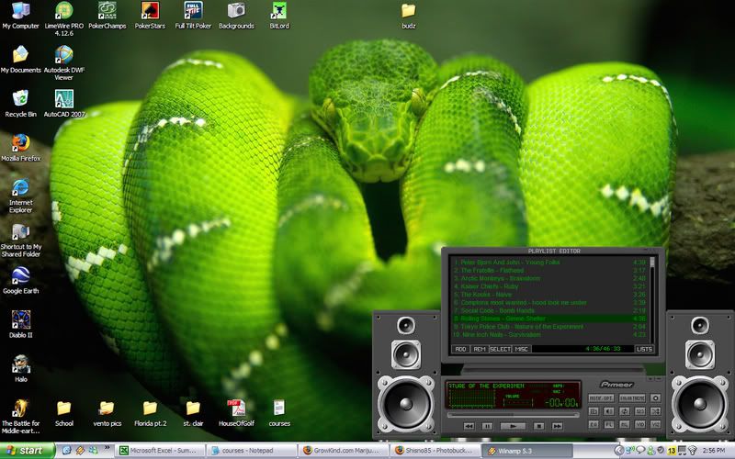The width and height of the screenshot is (735, 459).
Task: Launch the BitLord desktop shortcut
Action: (x=279, y=16)
